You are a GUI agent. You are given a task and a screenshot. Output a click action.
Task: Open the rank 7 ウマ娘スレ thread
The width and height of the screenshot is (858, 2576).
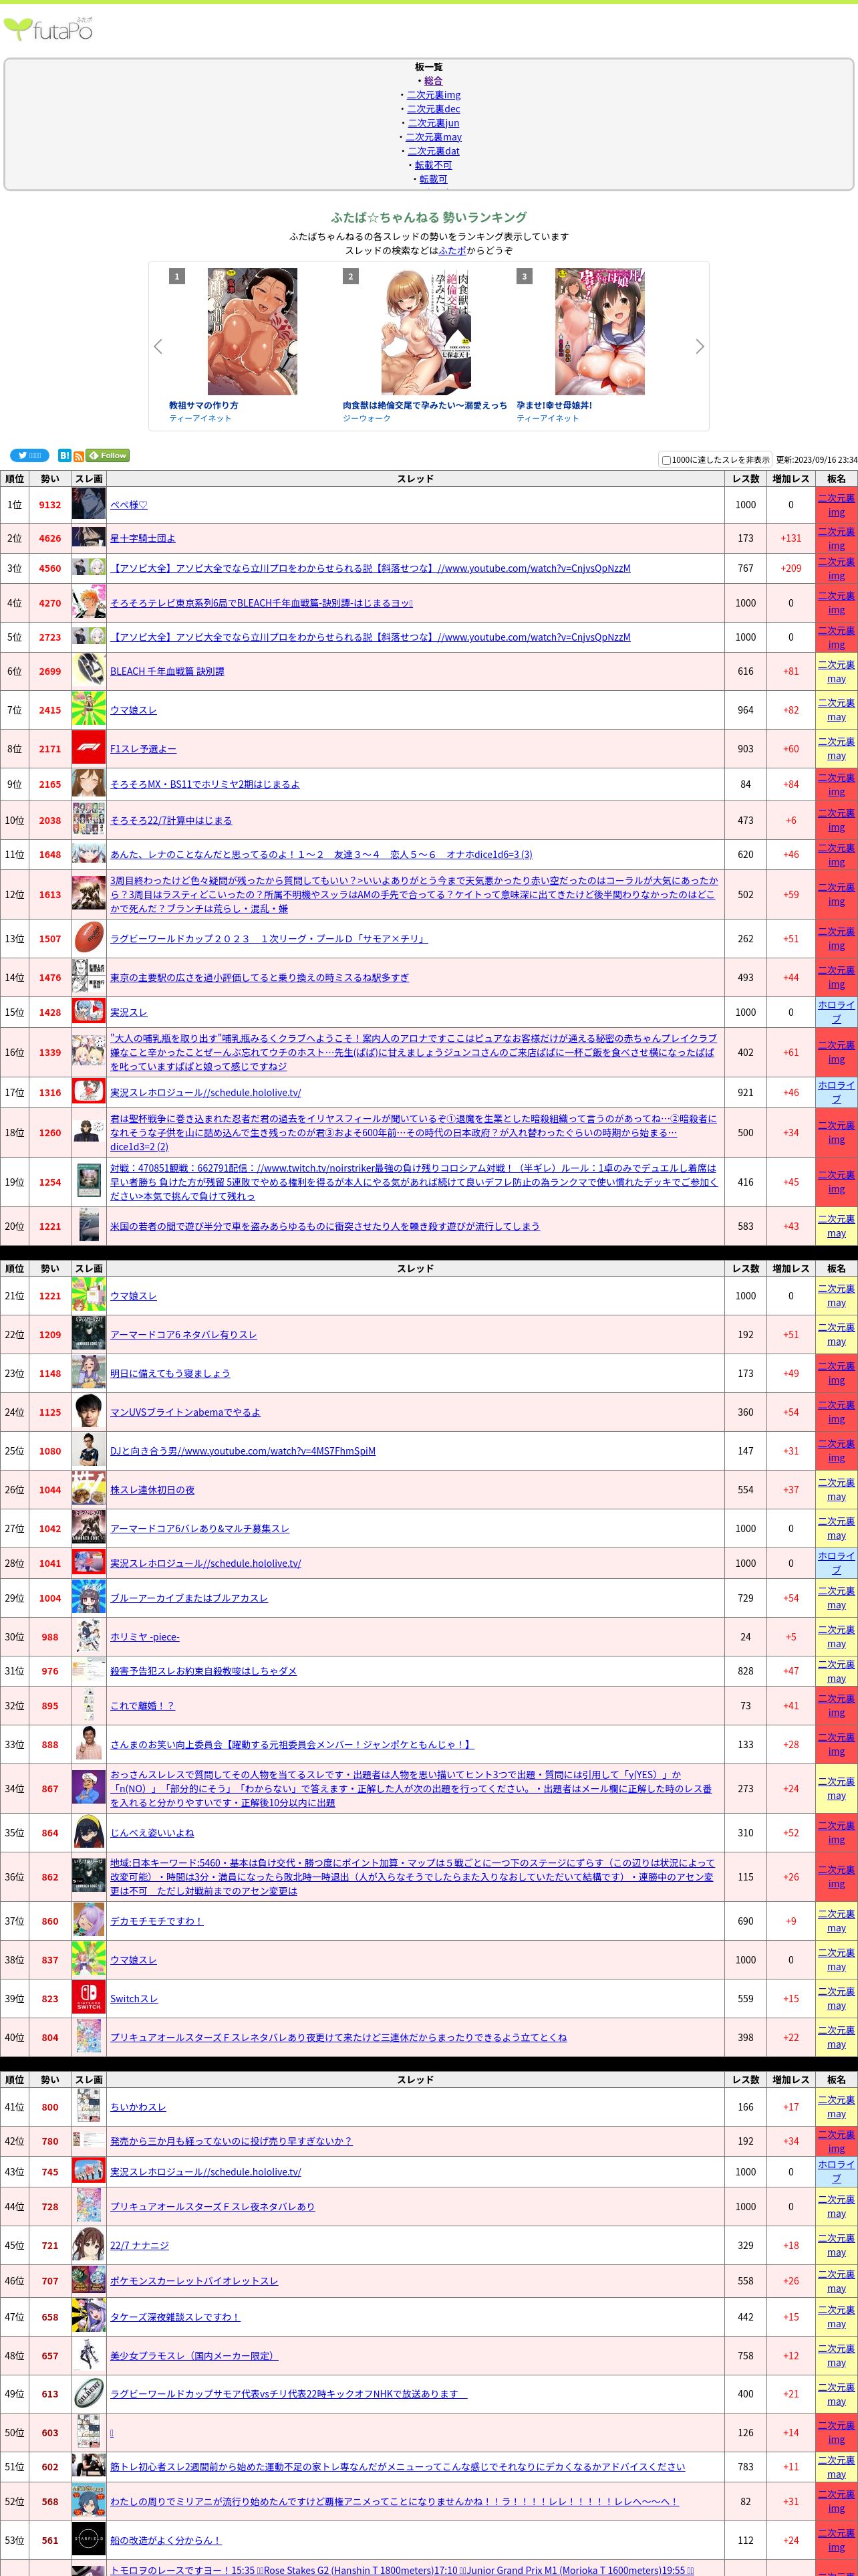pyautogui.click(x=133, y=710)
